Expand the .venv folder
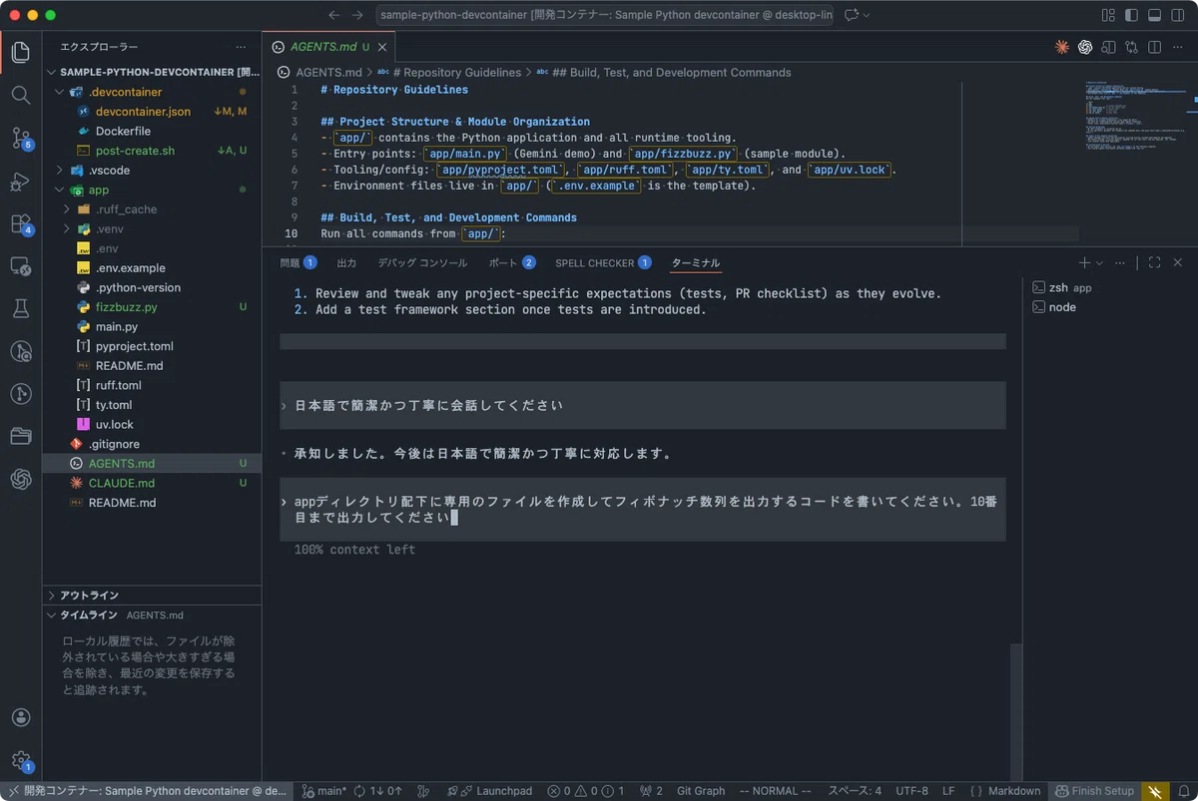1198x801 pixels. [67, 228]
